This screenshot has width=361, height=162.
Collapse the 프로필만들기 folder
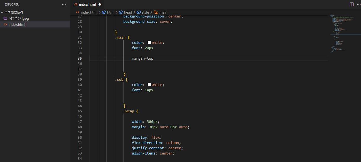click(x=2, y=12)
